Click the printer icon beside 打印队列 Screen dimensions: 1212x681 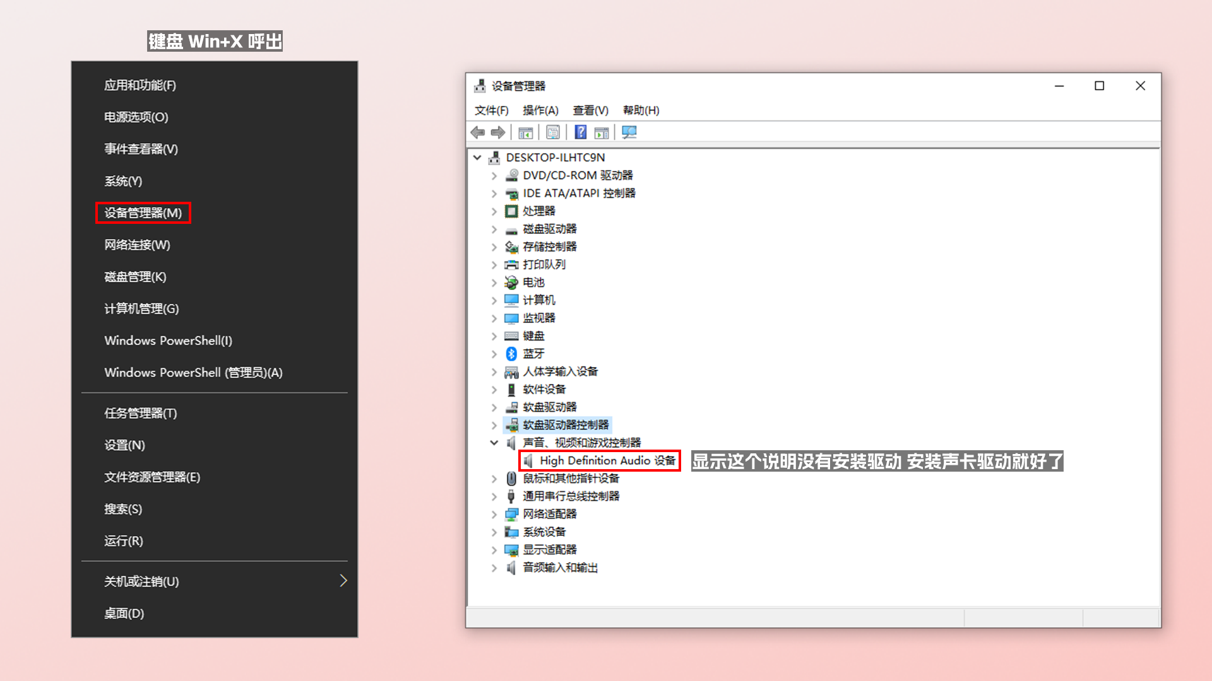click(x=511, y=265)
